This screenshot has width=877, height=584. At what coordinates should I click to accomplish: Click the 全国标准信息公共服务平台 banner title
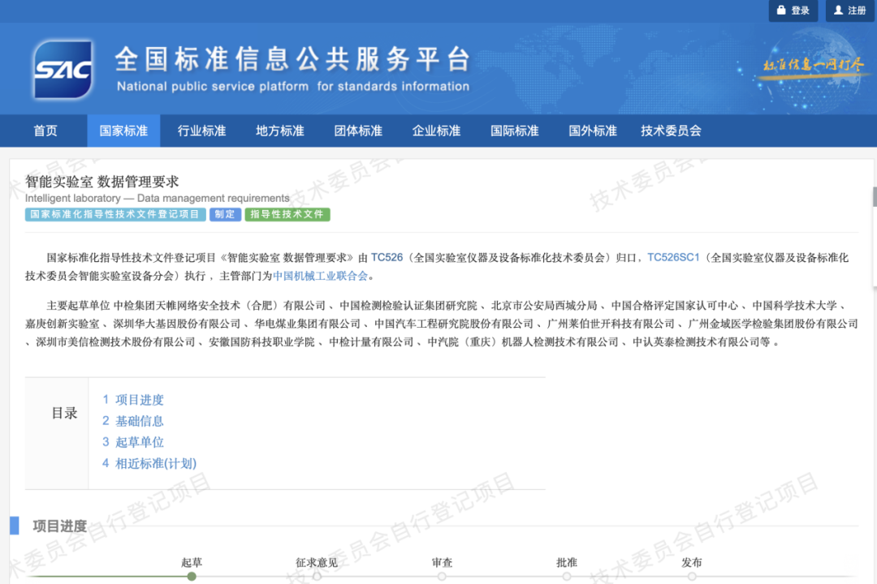[294, 59]
